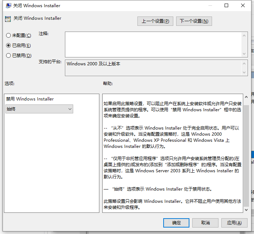Click the help text vertical scrollbar thumb
The width and height of the screenshot is (254, 234).
pyautogui.click(x=246, y=154)
